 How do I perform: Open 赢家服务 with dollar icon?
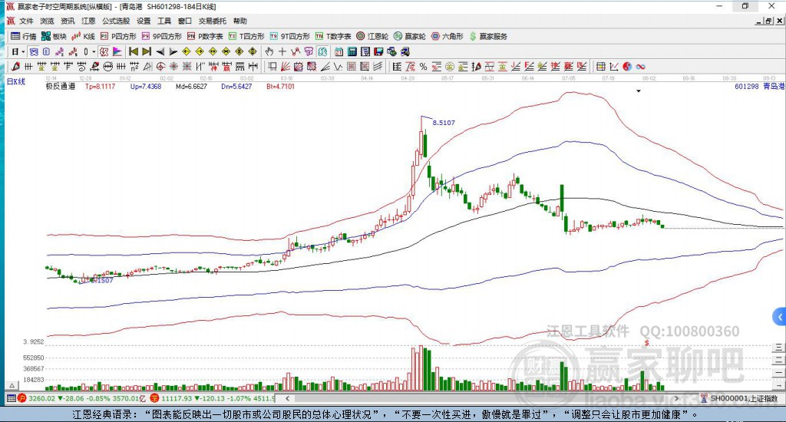pos(488,36)
